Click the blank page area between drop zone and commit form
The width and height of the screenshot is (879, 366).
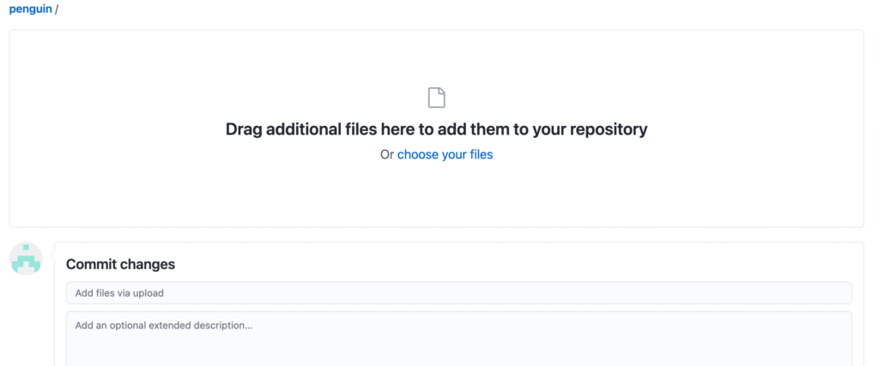[436, 235]
